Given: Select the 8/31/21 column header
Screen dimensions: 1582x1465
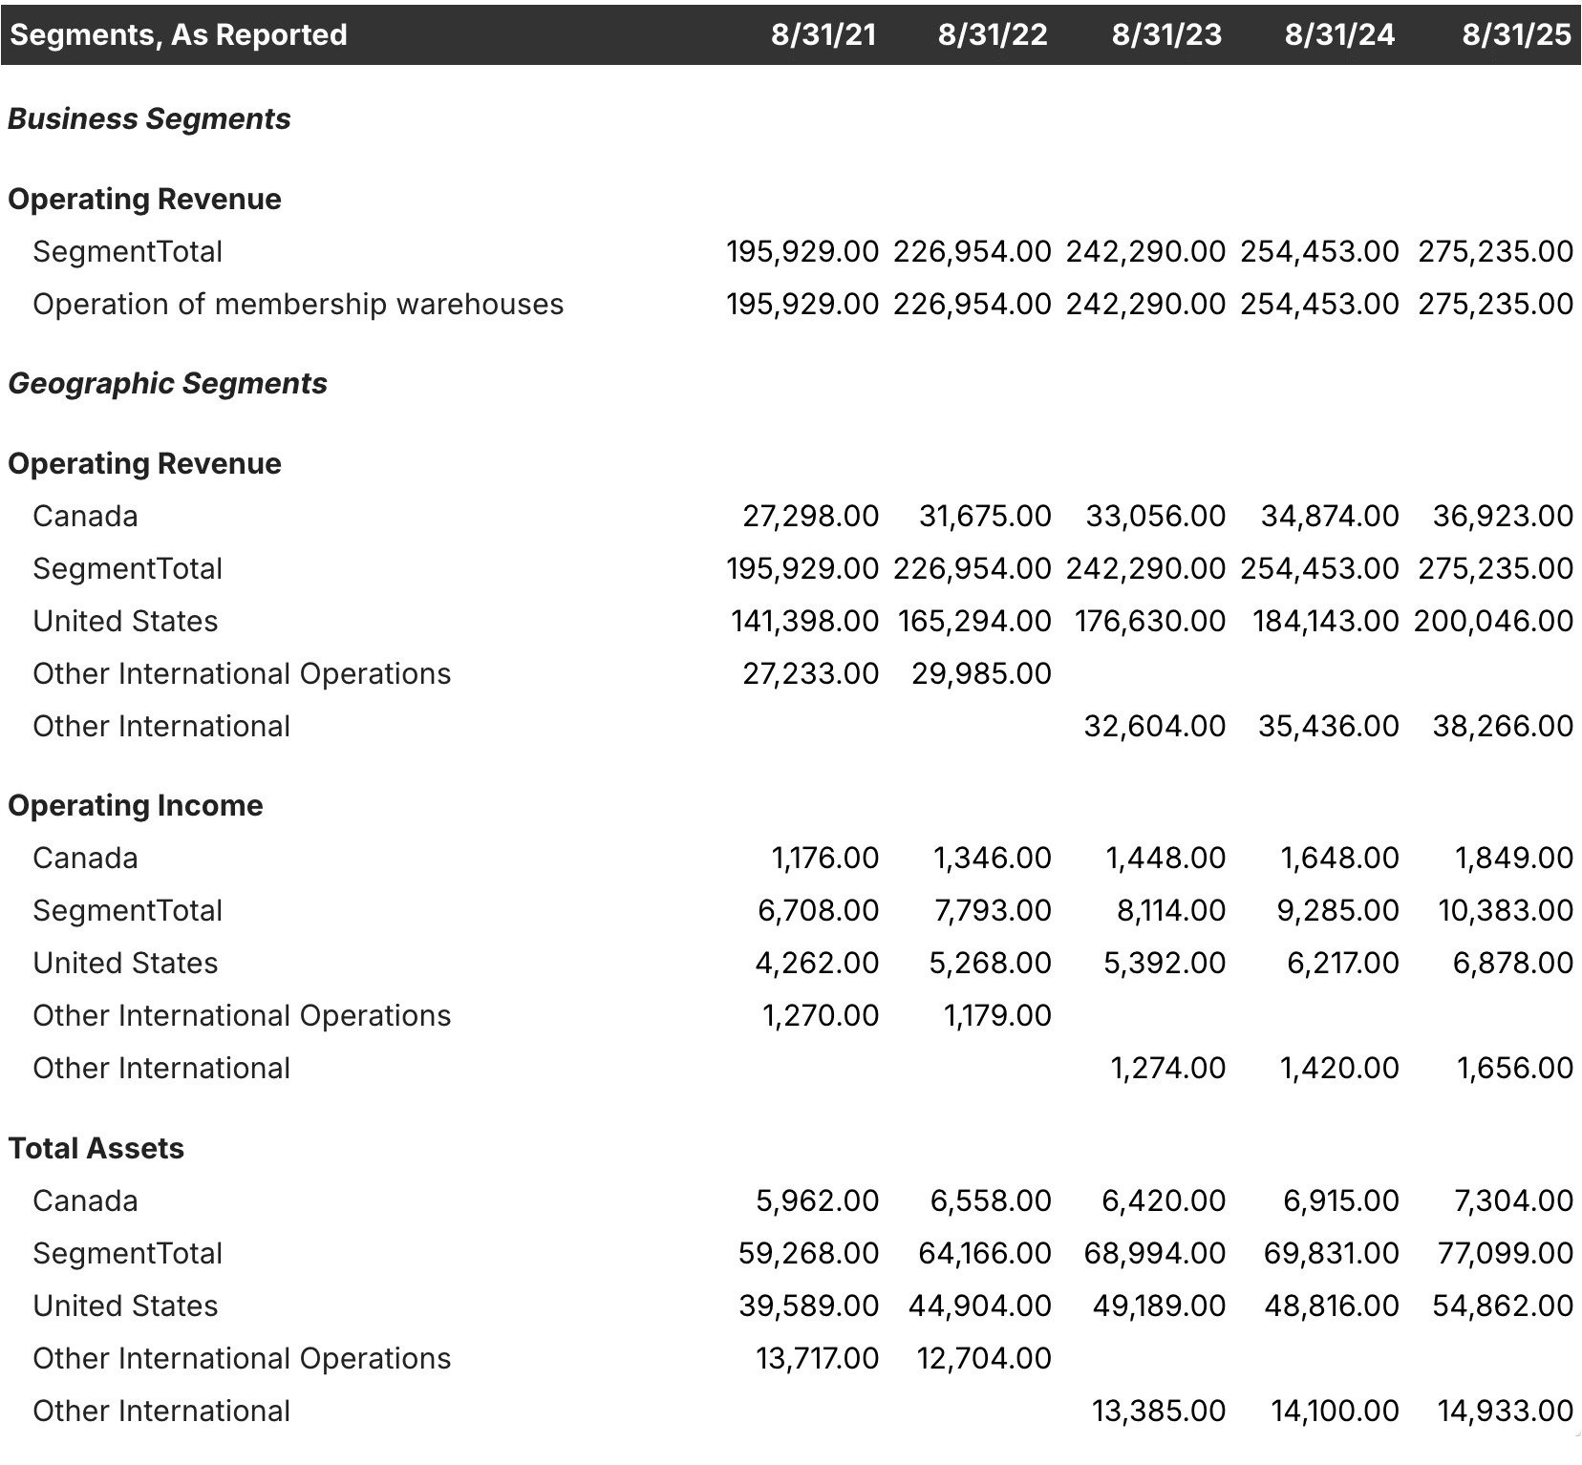Looking at the screenshot, I should click(x=823, y=35).
